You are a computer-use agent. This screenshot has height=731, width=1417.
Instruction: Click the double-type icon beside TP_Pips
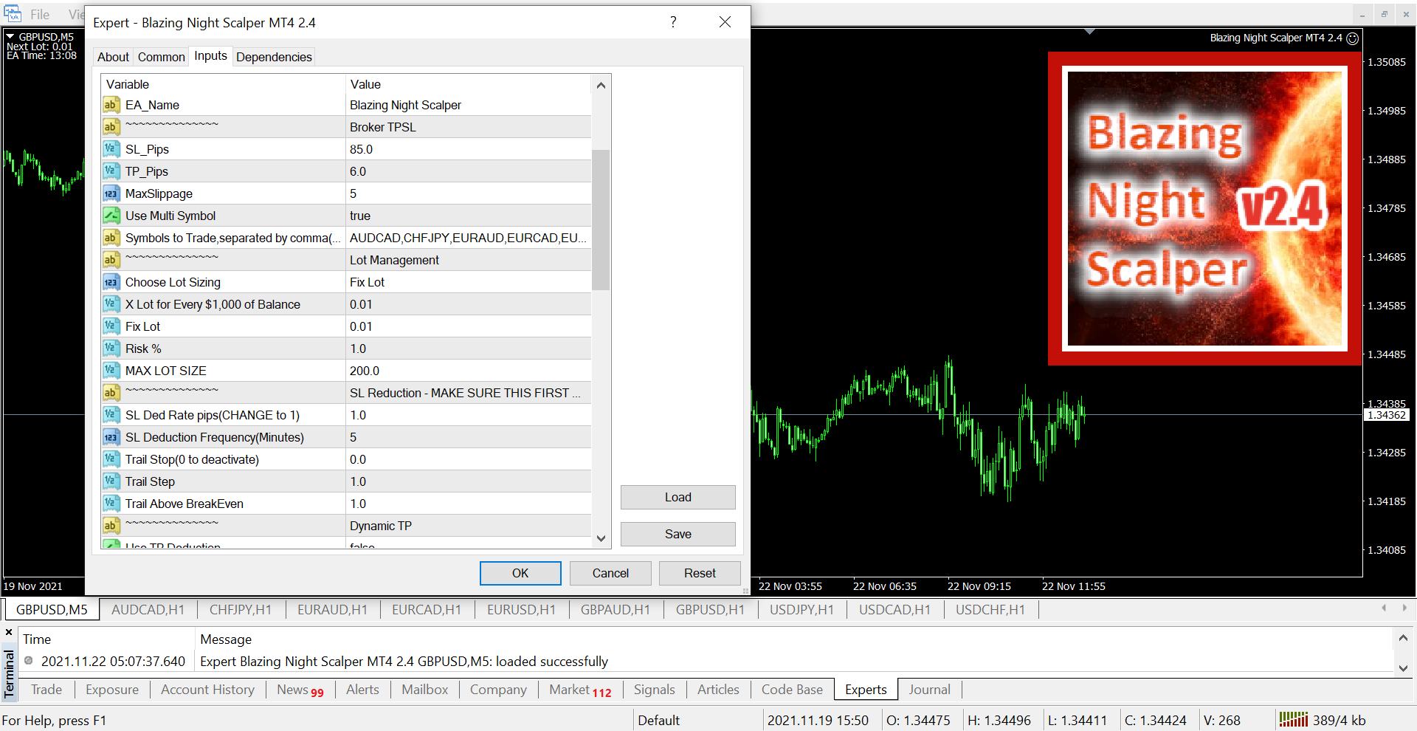111,171
